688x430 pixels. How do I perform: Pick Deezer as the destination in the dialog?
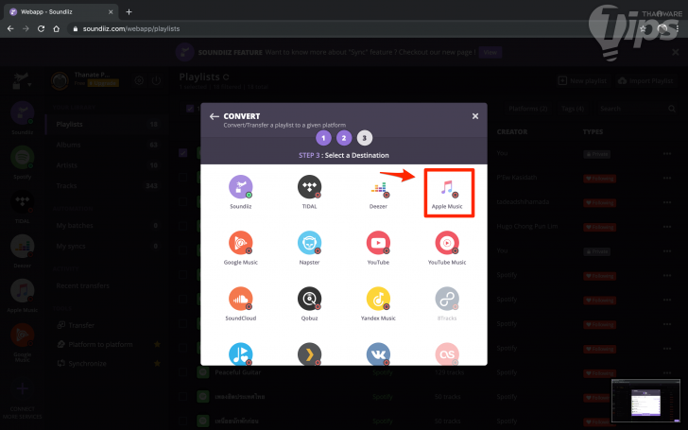pyautogui.click(x=378, y=192)
